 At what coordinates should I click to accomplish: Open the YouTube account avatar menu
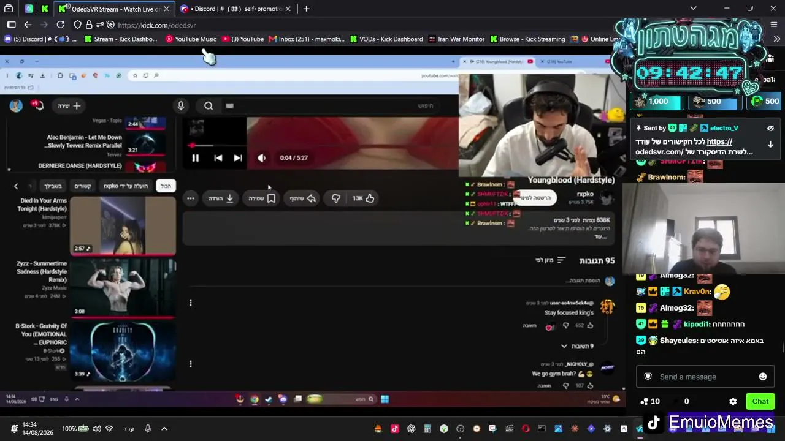(16, 106)
